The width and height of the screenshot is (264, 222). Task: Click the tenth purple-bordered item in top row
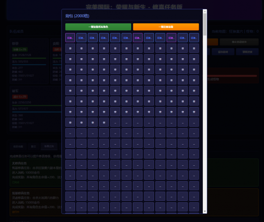171,38
